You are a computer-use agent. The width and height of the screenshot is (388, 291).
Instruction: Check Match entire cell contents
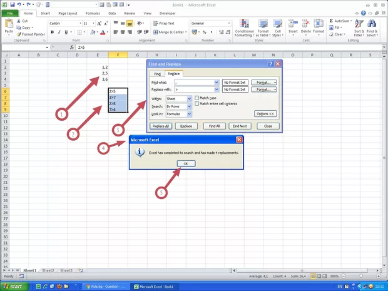coord(197,104)
